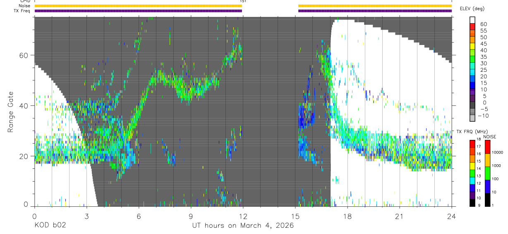The width and height of the screenshot is (508, 234).
Task: Click ELEV color bar label '45'
Action: point(483,44)
